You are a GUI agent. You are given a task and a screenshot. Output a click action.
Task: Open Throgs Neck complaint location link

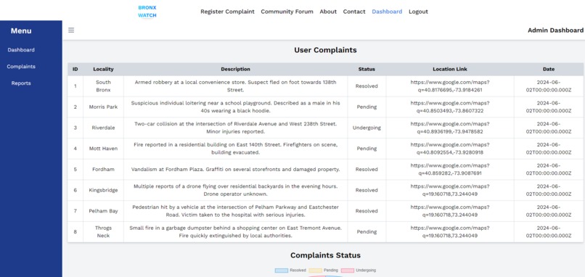coord(450,232)
